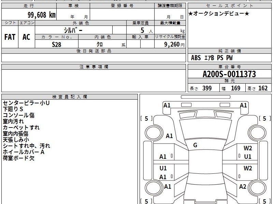Screen dimensions: 273x204
Task: Select the note コンソール傷
Action: (x=19, y=115)
